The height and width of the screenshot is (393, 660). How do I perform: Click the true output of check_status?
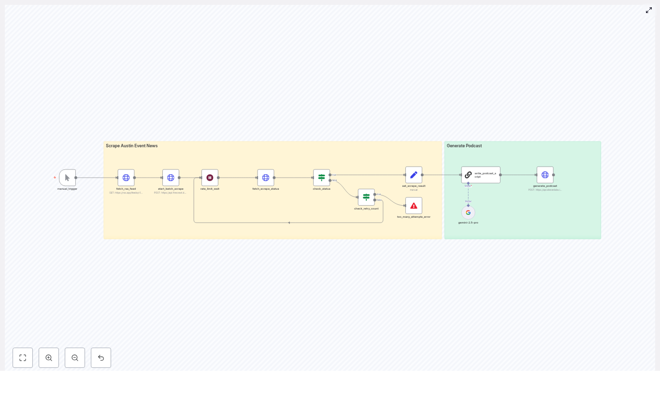[330, 175]
